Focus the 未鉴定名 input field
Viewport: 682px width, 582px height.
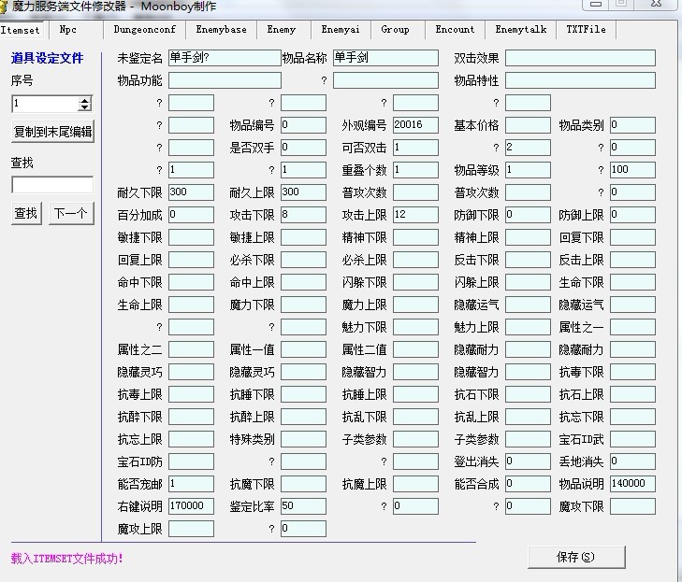[224, 58]
